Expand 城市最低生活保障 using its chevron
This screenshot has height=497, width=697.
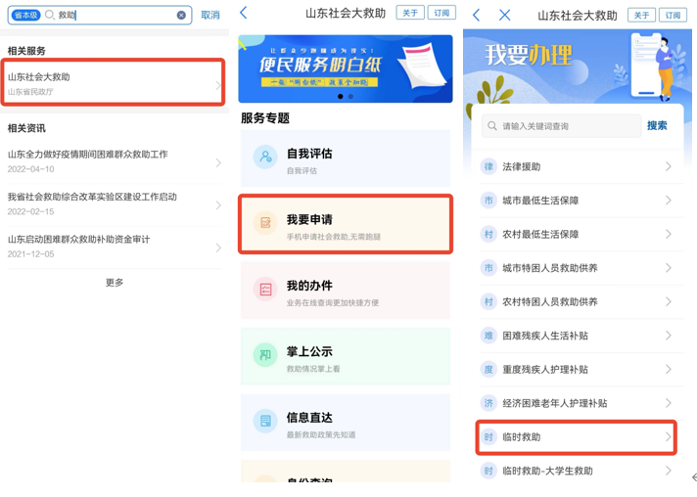(x=669, y=201)
